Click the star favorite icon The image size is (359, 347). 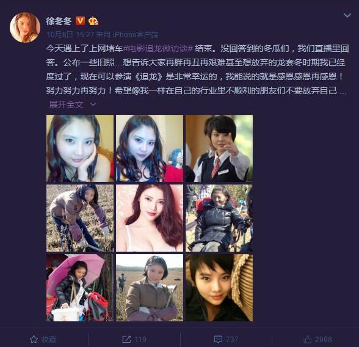coord(34,339)
